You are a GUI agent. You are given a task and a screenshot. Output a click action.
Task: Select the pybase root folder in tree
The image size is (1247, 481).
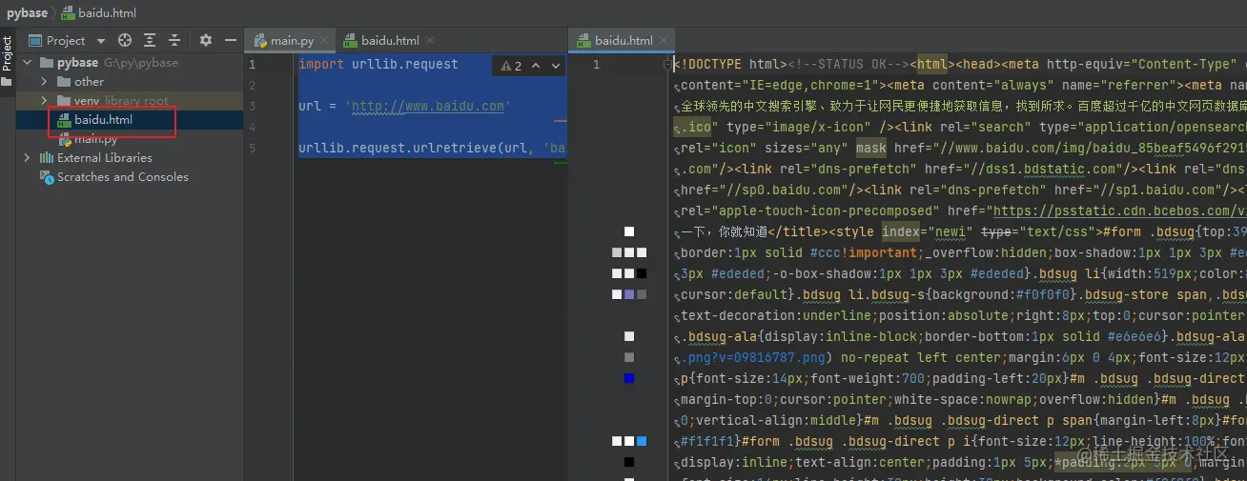77,63
